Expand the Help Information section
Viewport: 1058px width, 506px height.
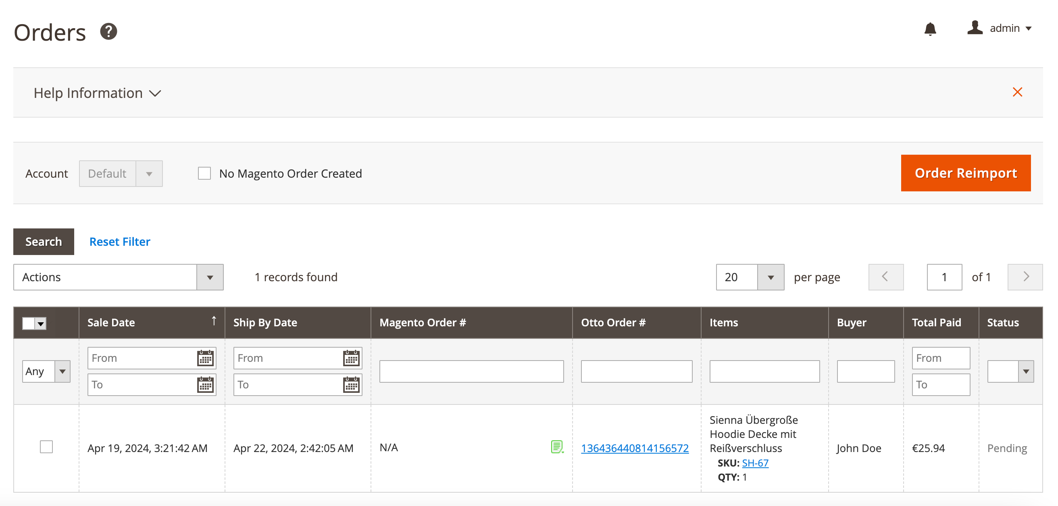point(97,93)
